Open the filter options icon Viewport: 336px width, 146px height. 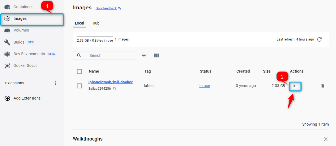coord(144,56)
